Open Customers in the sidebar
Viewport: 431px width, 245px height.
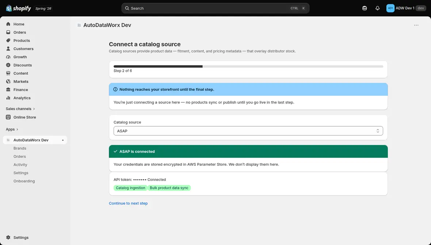pyautogui.click(x=23, y=49)
